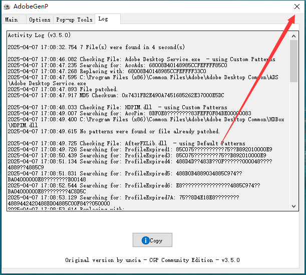Click the 'ProfileExpired3' search log line
The width and height of the screenshot is (306, 275).
(x=137, y=156)
